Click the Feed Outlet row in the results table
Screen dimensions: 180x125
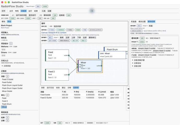(x=81, y=95)
